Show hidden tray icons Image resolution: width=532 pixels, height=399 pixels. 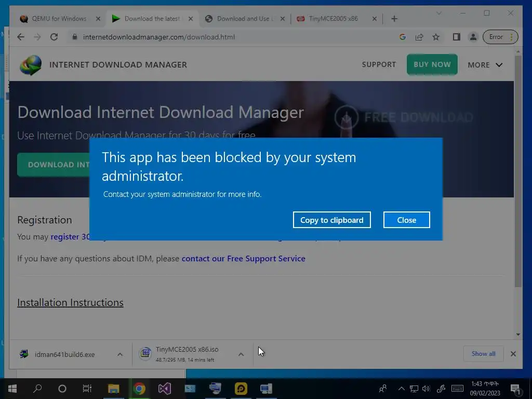pyautogui.click(x=402, y=389)
